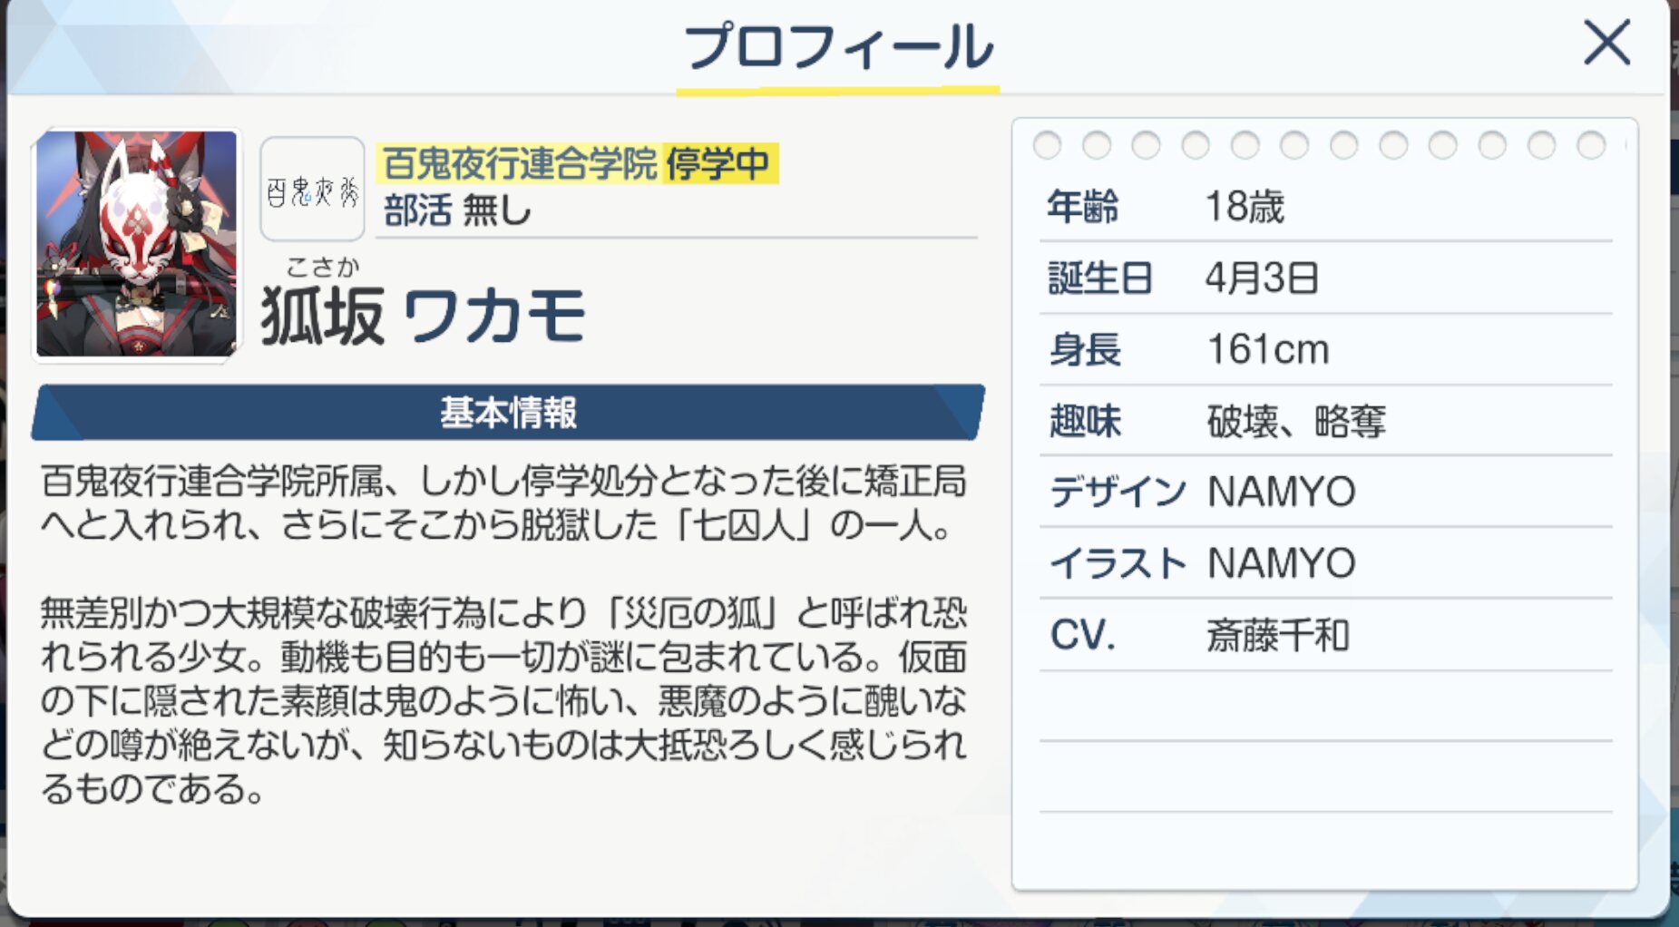Click the last full notebook ring hole
The height and width of the screenshot is (927, 1679).
[x=1590, y=145]
